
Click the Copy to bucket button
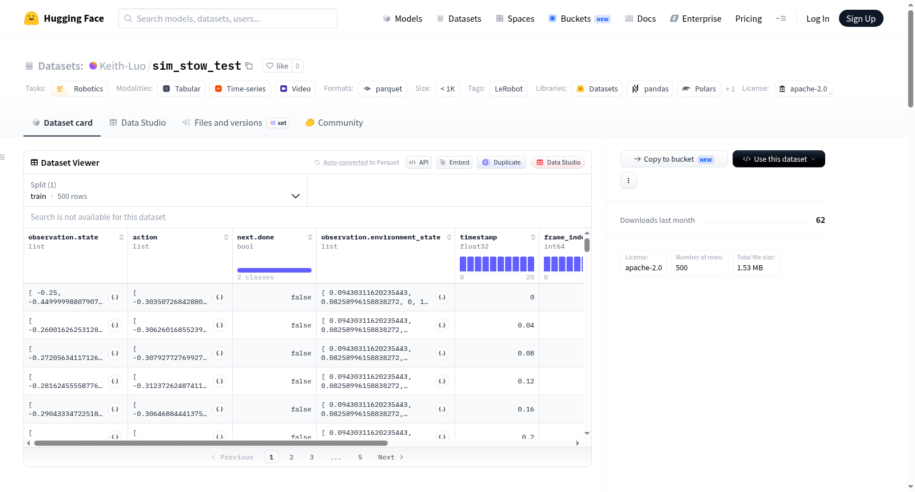point(674,159)
